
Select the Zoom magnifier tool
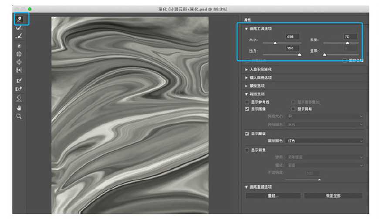[19, 116]
